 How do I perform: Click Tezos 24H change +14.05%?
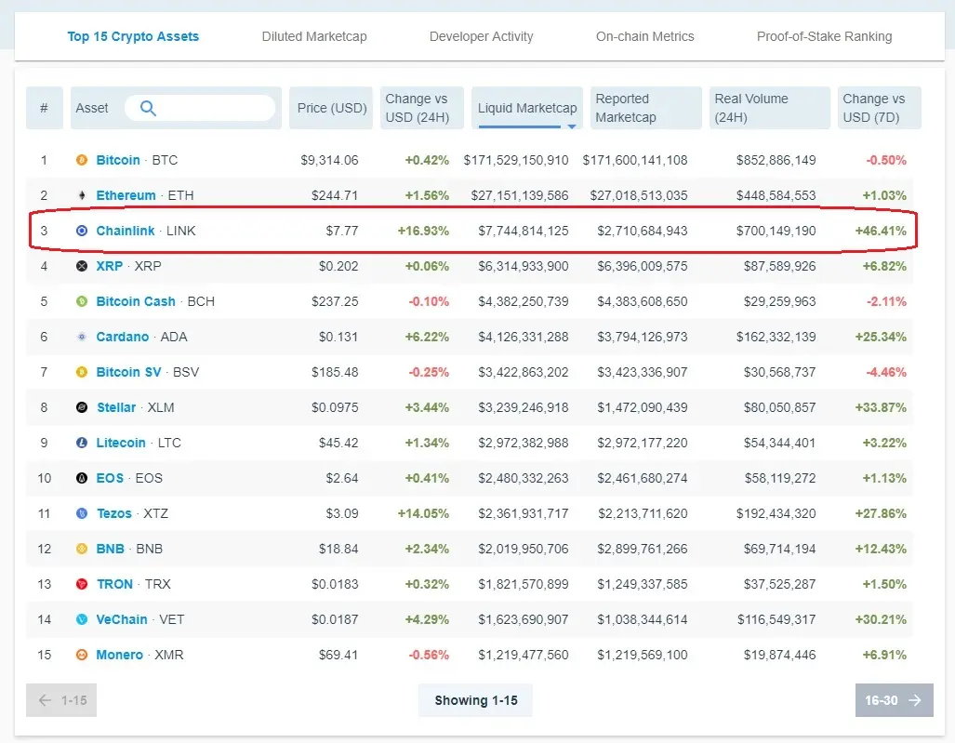pyautogui.click(x=423, y=513)
